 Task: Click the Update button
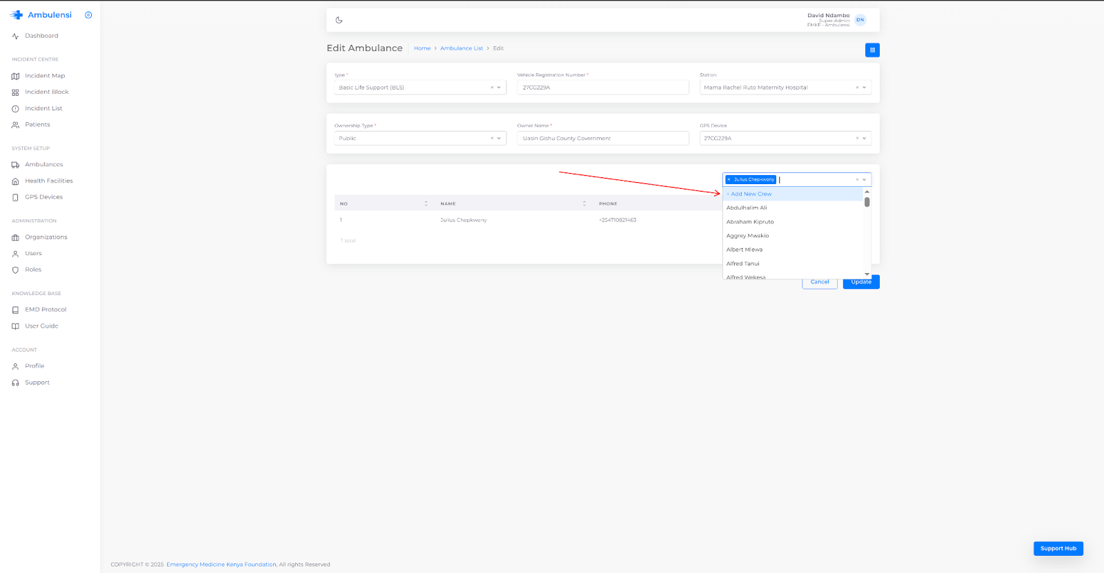coord(860,282)
